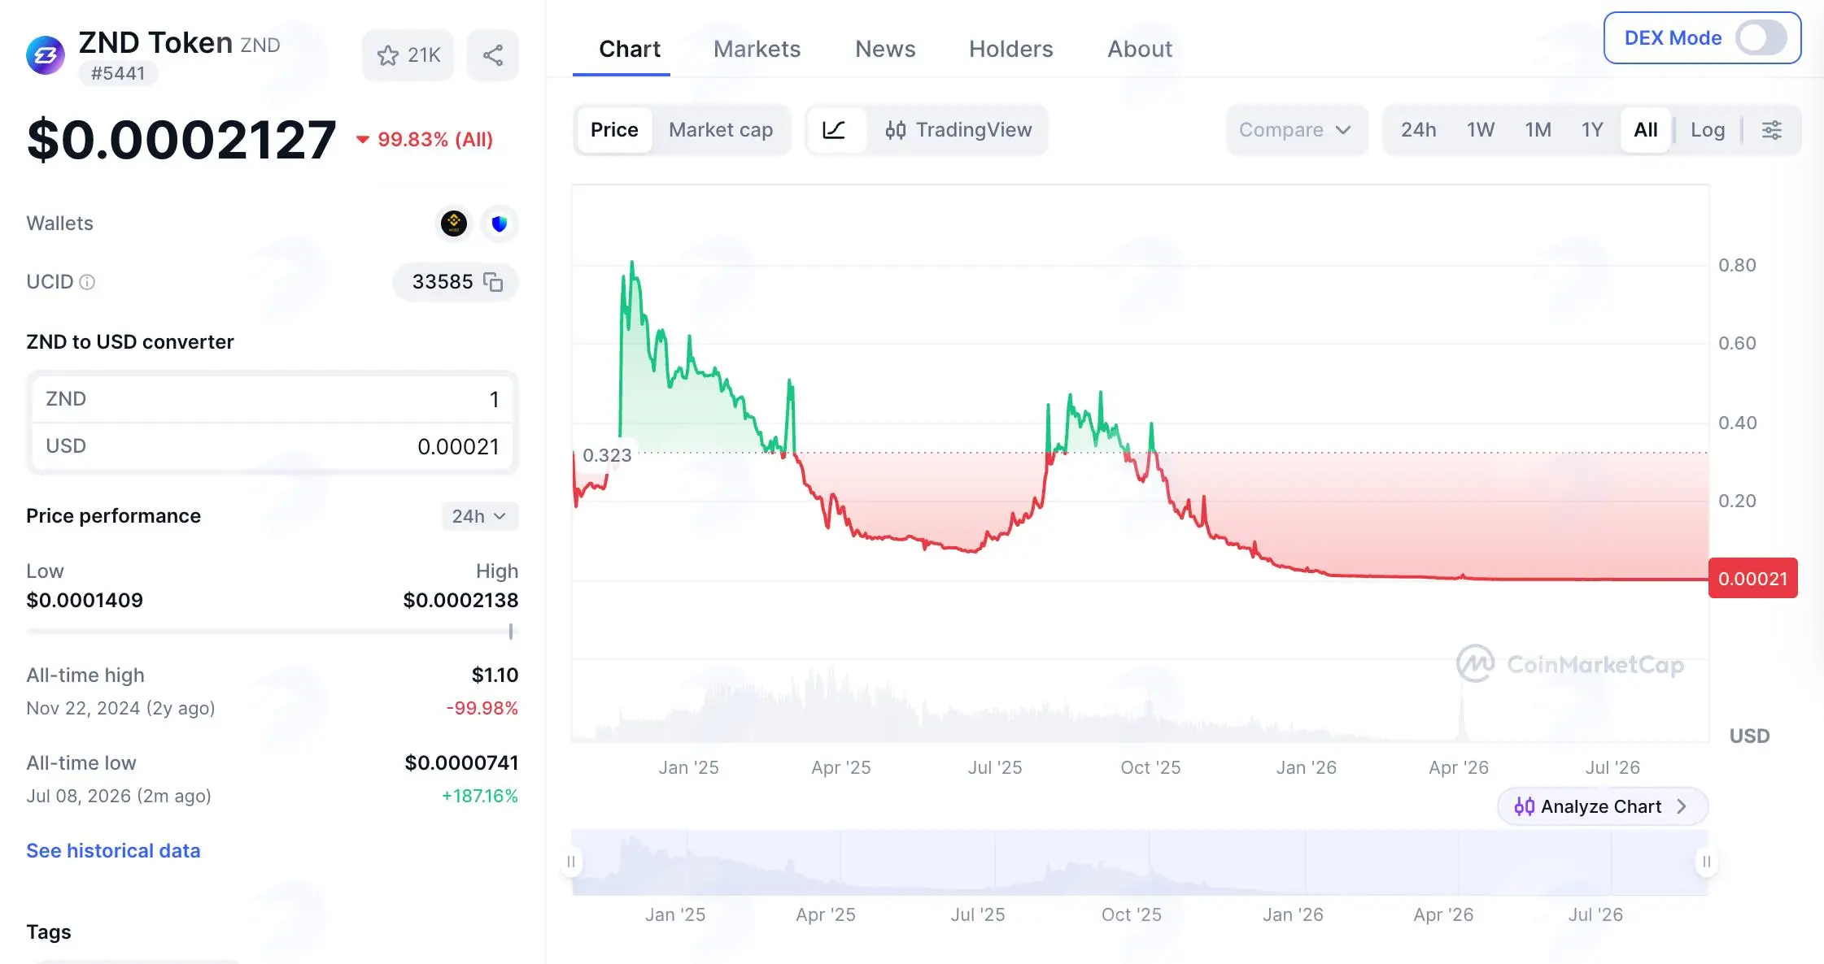Image resolution: width=1824 pixels, height=964 pixels.
Task: Show UCID info tooltip icon
Action: pos(87,282)
